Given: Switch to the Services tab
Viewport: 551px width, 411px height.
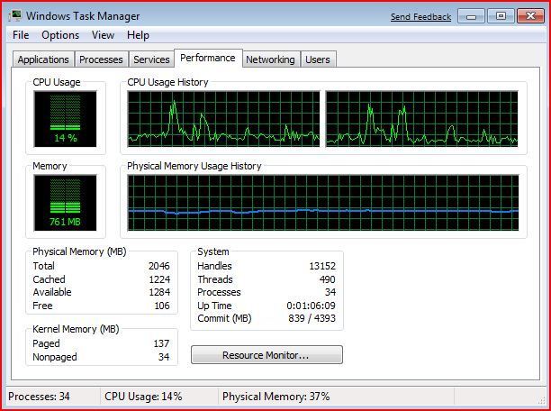Looking at the screenshot, I should pyautogui.click(x=151, y=59).
